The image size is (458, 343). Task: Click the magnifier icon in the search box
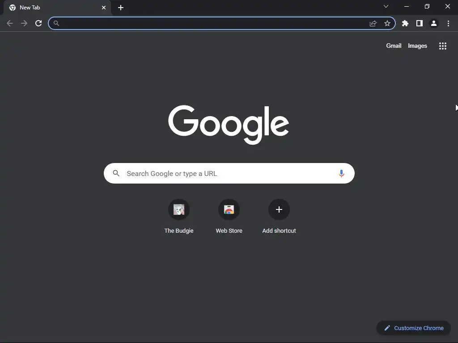[x=116, y=173]
